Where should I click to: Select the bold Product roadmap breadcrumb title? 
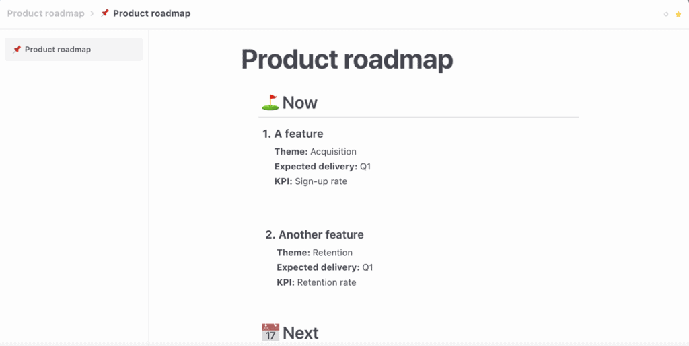coord(151,13)
